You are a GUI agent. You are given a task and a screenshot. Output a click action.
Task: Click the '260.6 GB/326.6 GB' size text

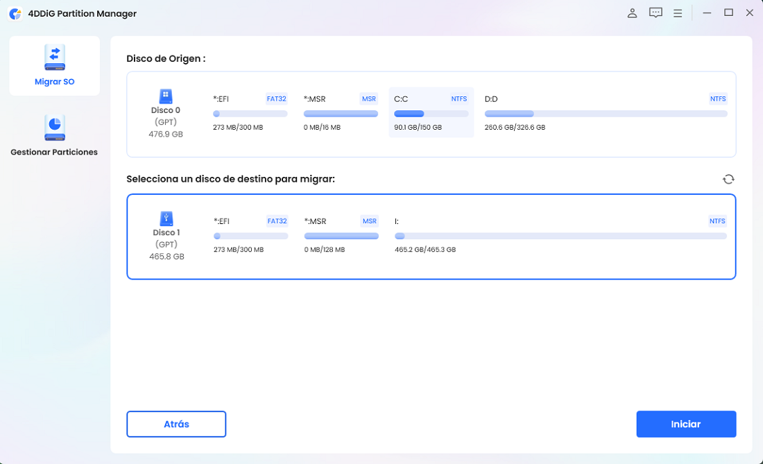point(515,128)
